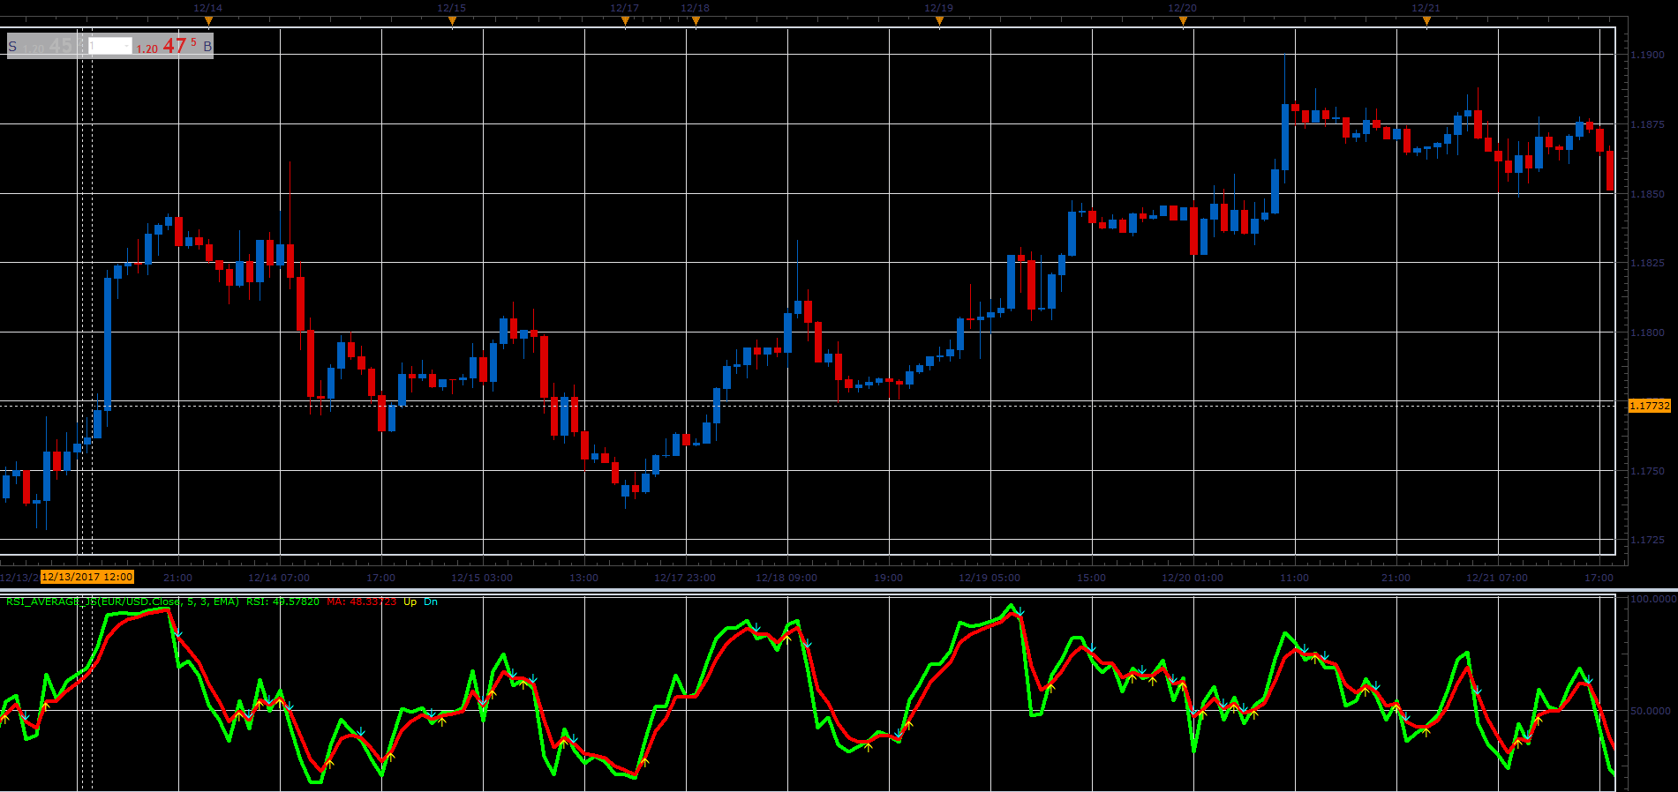
Task: Click the 12/21 day marker triangle
Action: [x=1426, y=20]
